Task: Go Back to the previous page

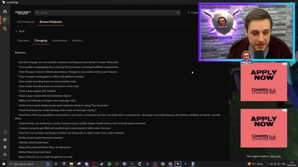Action: pos(20,31)
